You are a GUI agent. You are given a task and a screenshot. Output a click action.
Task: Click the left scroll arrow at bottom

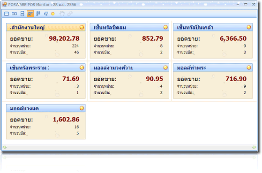5,147
